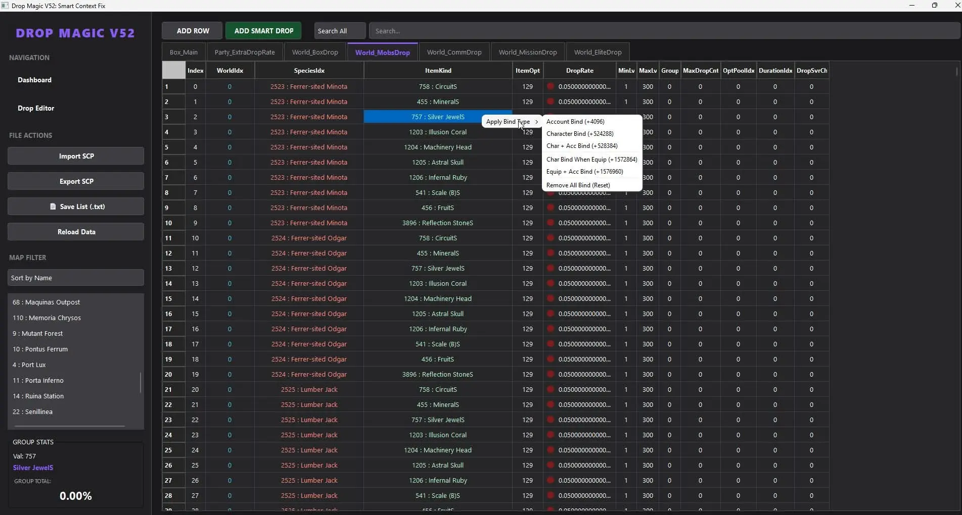Image resolution: width=962 pixels, height=515 pixels.
Task: Open the Sort by Name dropdown
Action: 76,278
